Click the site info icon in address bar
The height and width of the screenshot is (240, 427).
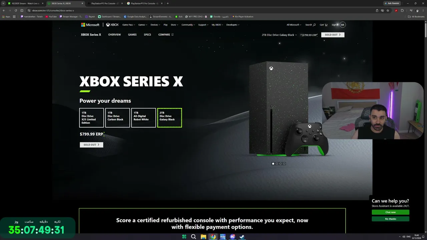point(29,10)
